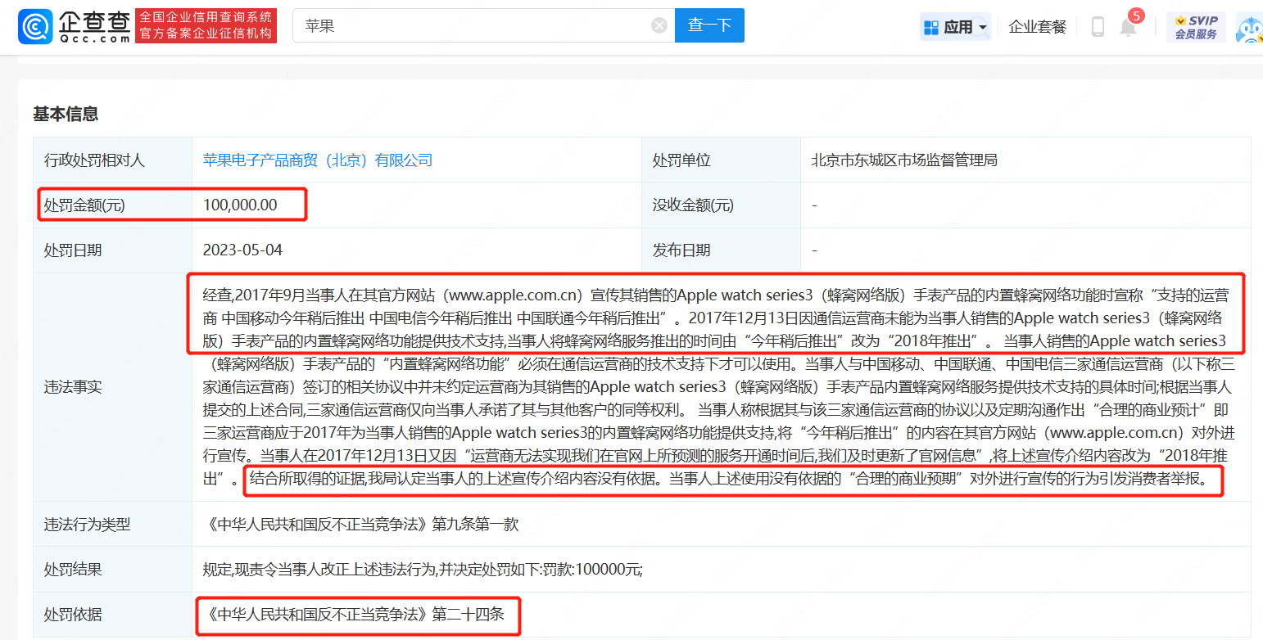Select the 处罚单位 label
This screenshot has width=1263, height=640.
(x=681, y=160)
